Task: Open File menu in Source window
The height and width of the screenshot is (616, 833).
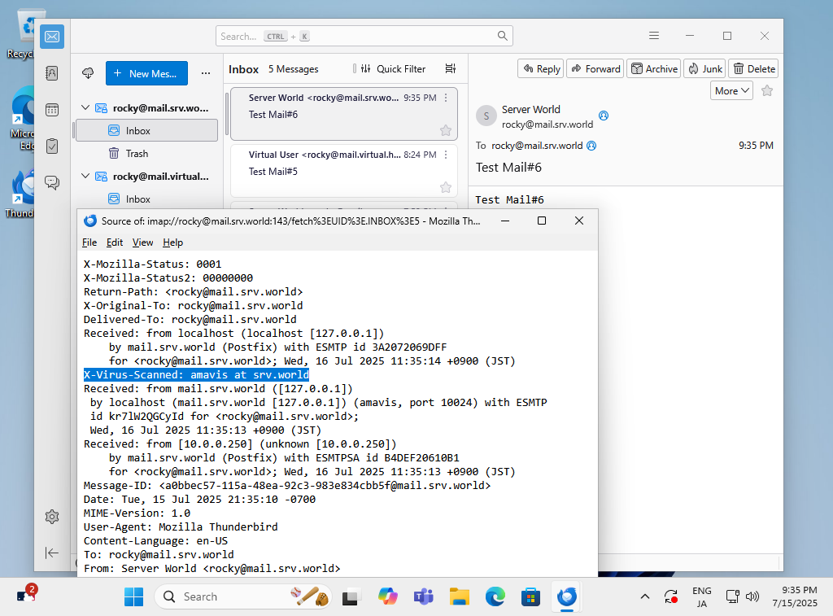Action: (x=89, y=242)
